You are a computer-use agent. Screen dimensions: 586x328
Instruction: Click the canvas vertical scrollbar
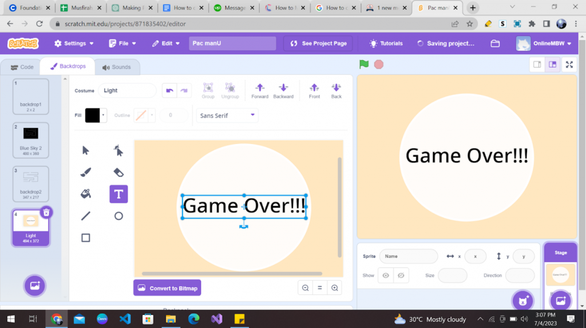pos(339,207)
